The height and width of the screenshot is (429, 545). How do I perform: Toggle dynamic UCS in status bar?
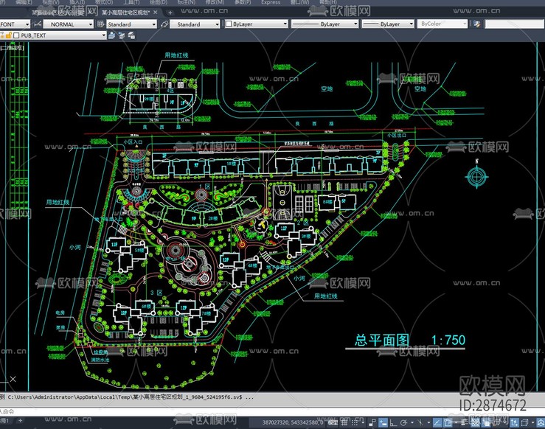514,422
